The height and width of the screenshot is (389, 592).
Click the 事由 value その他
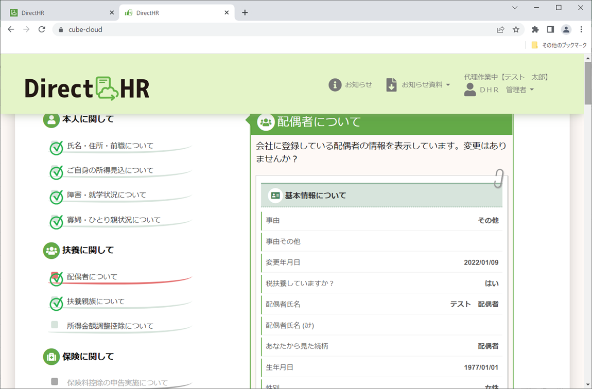(488, 220)
